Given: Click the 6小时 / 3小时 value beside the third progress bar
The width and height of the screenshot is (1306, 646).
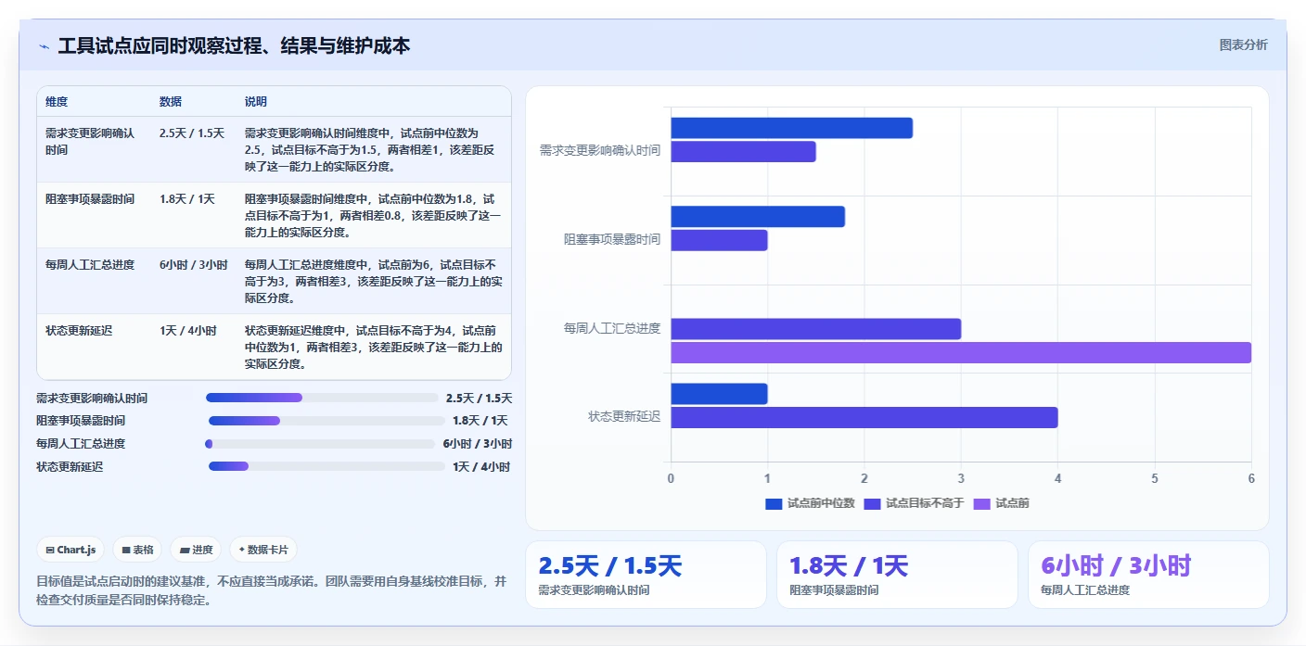Looking at the screenshot, I should coord(477,444).
